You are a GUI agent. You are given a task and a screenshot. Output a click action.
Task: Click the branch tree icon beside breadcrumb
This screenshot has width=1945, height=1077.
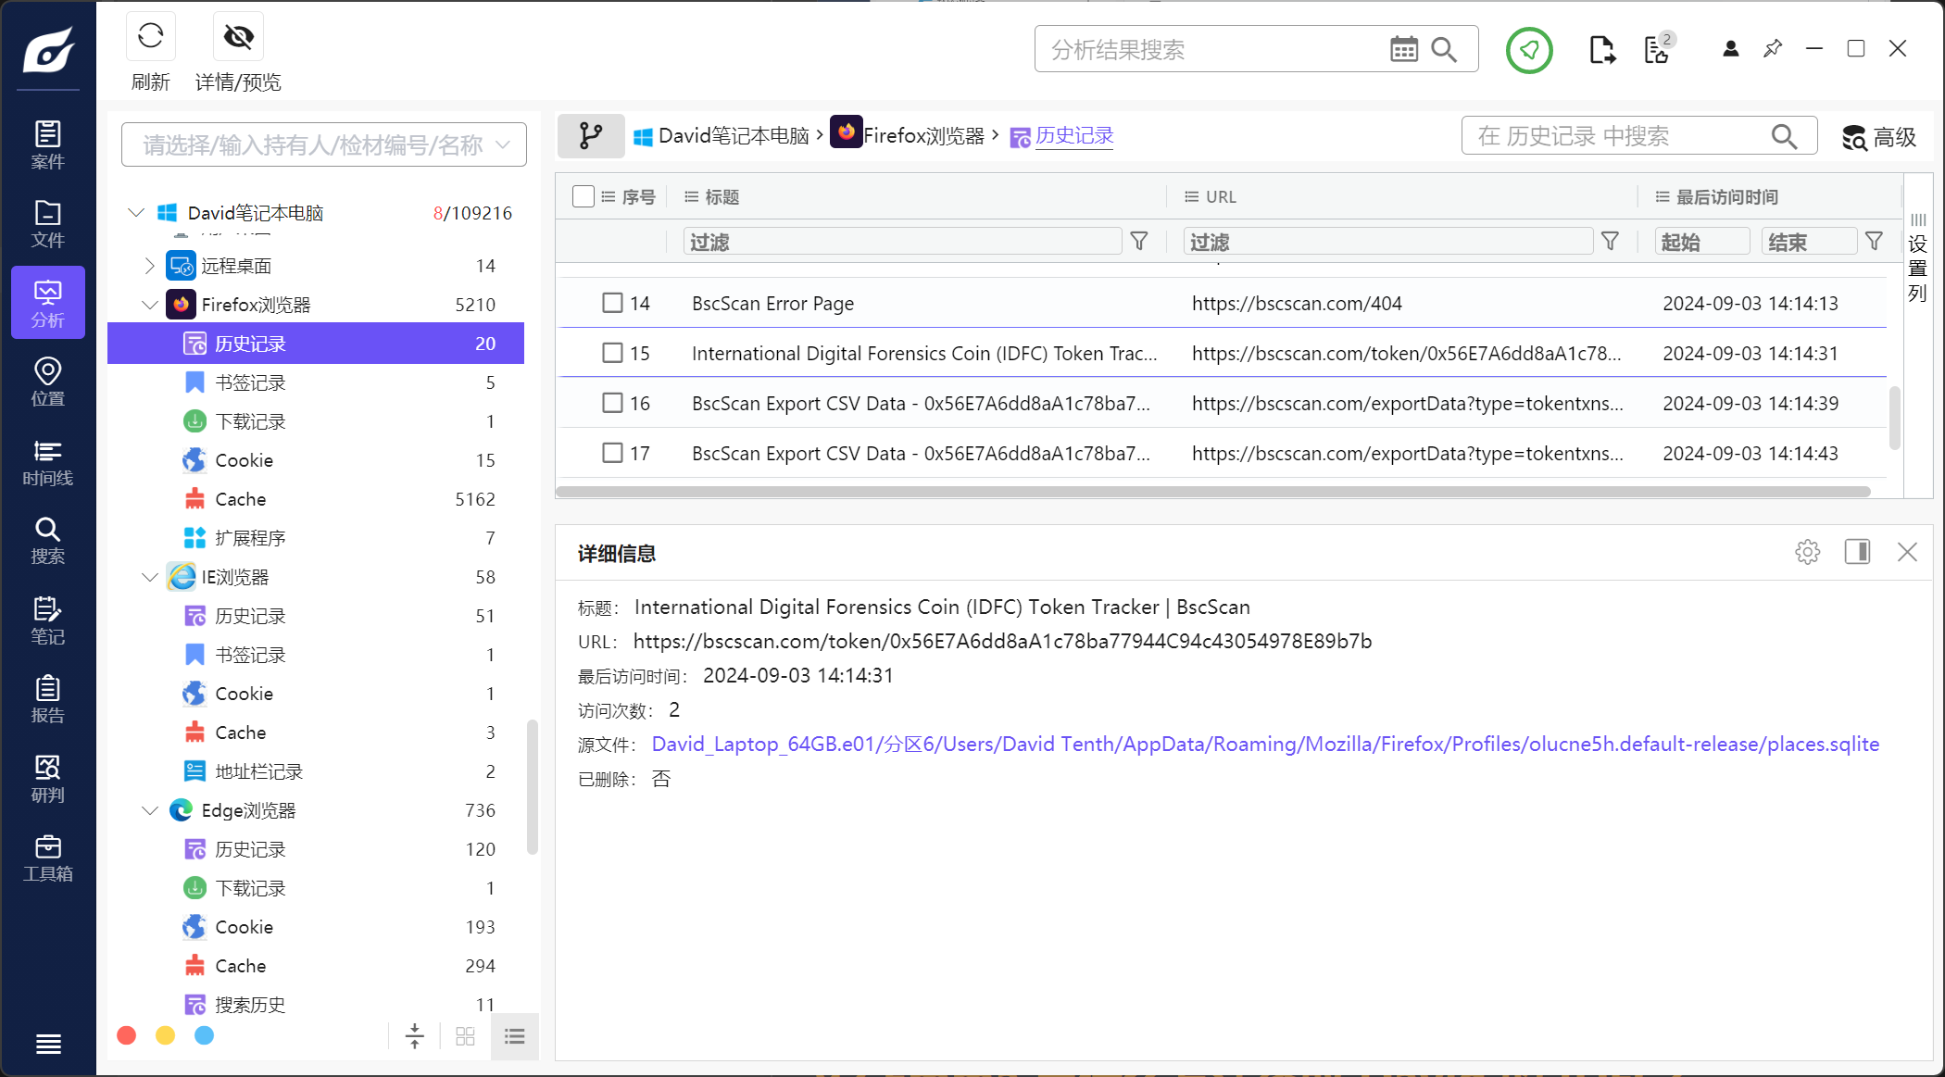590,136
